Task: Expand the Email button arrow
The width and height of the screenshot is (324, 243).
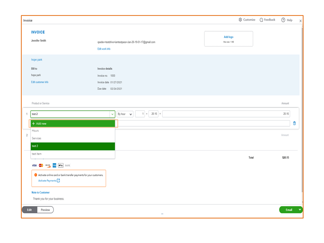Action: pos(300,210)
